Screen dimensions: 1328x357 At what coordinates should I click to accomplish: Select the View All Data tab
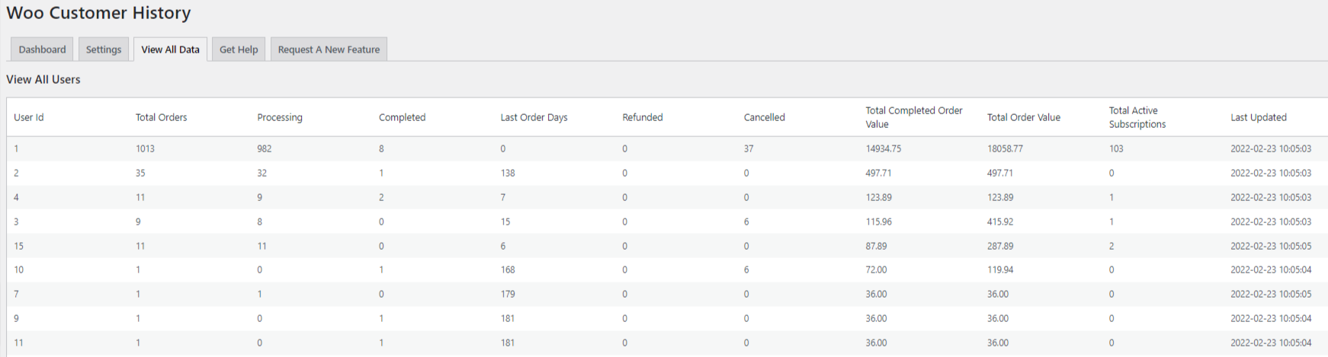click(x=170, y=49)
